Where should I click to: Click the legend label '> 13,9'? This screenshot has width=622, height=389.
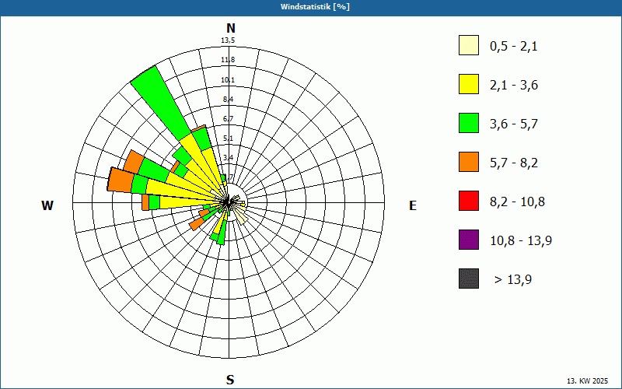[513, 280]
